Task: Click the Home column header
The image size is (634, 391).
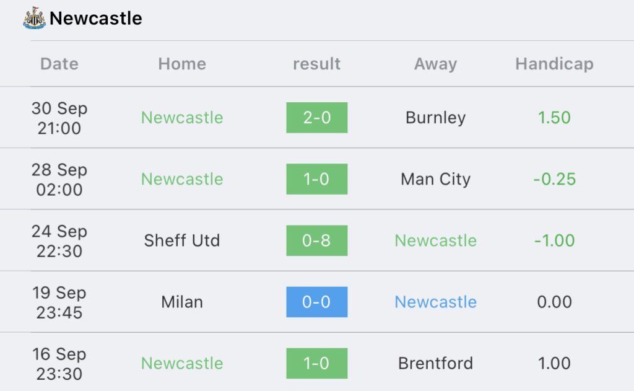Action: tap(182, 64)
